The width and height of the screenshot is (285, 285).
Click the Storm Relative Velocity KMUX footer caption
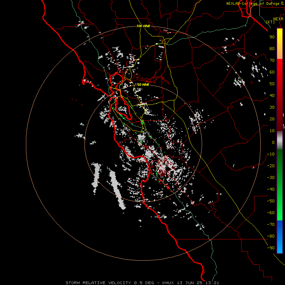pos(142,283)
